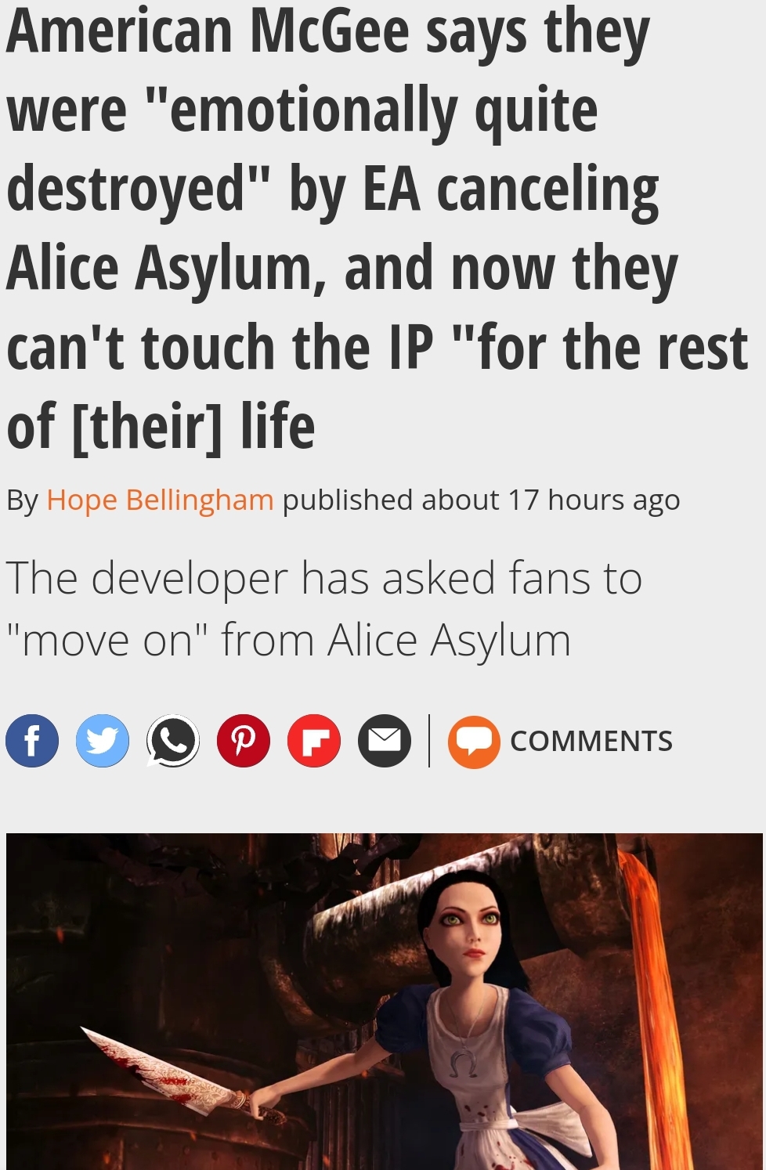Click 'Alice Asylum' in the subheading
766x1170 pixels.
point(450,641)
